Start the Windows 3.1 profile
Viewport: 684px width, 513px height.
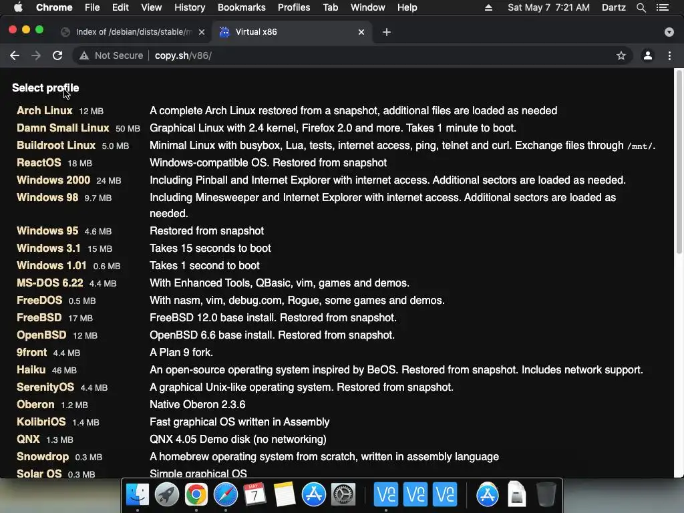tap(48, 248)
